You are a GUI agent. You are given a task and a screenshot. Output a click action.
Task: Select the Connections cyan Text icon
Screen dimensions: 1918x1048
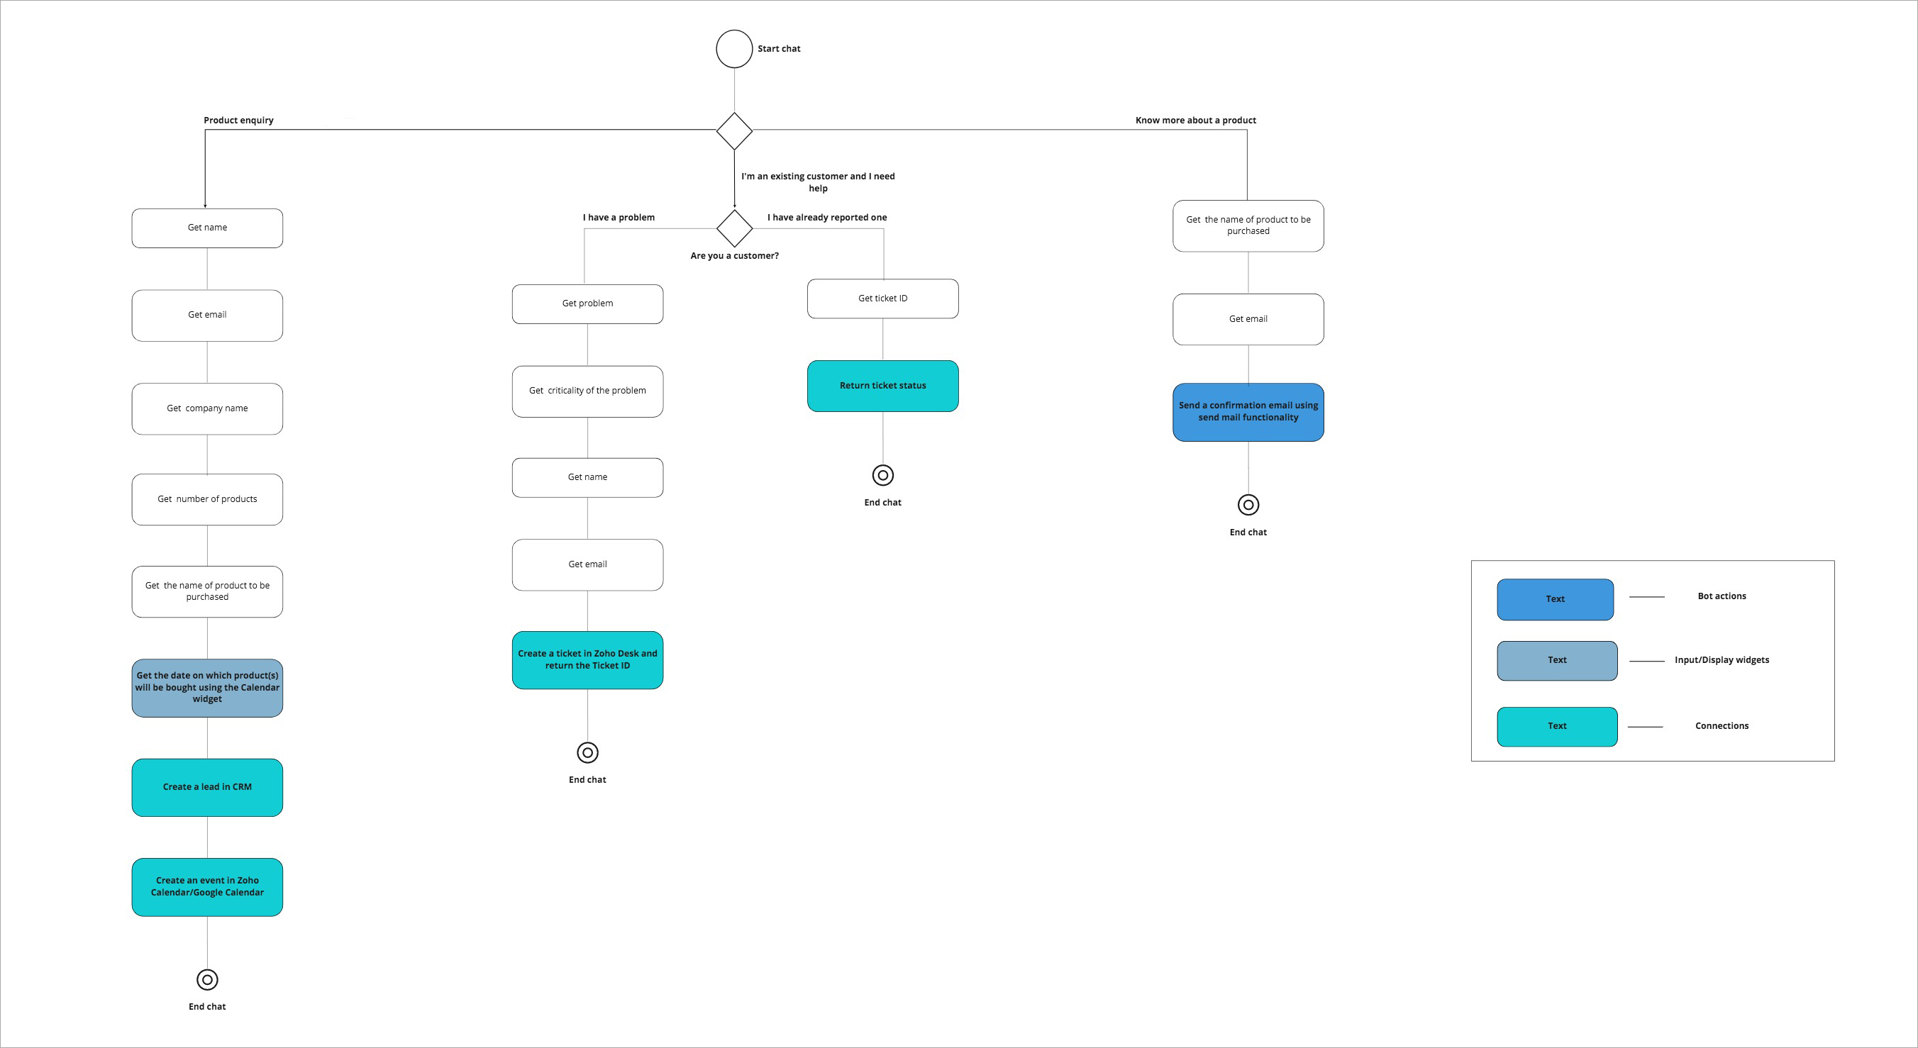1554,724
